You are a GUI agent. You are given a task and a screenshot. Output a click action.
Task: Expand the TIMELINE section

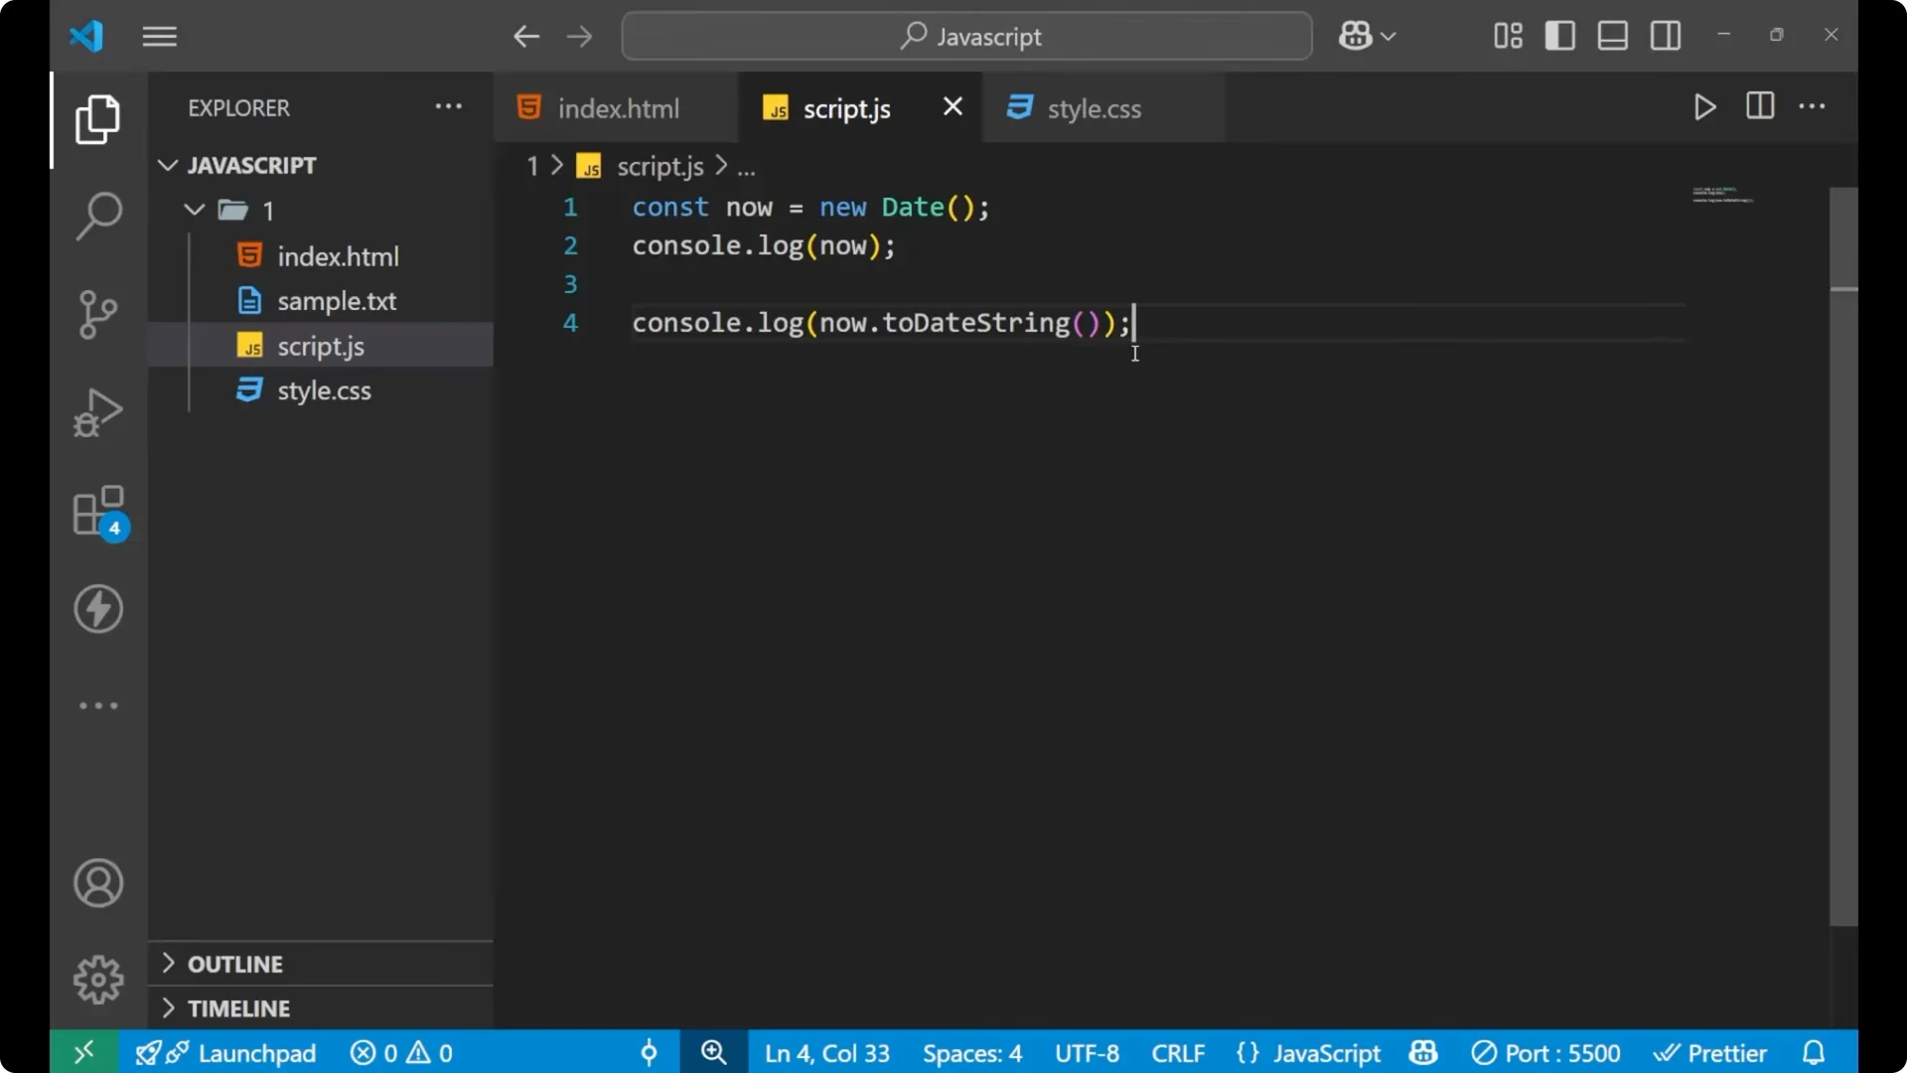tap(238, 1007)
